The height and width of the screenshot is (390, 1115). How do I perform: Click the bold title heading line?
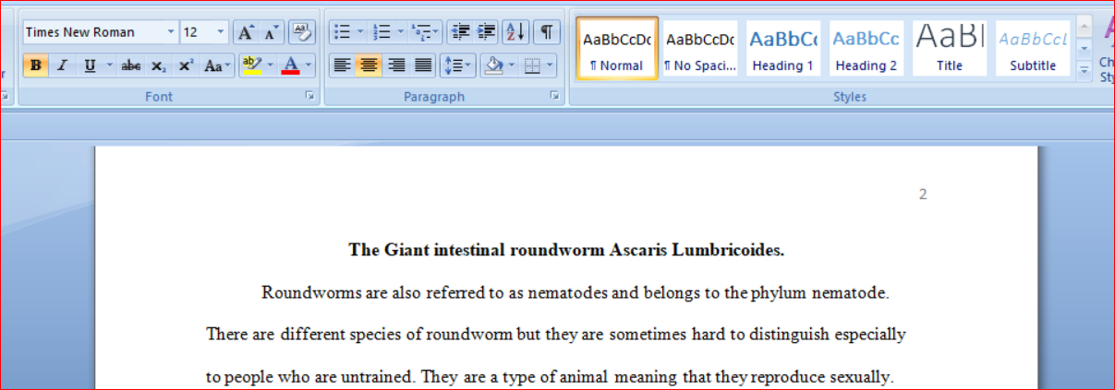566,250
